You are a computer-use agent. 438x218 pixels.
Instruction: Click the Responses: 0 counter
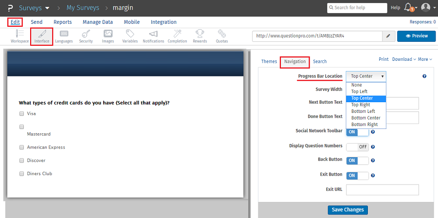[x=422, y=22]
